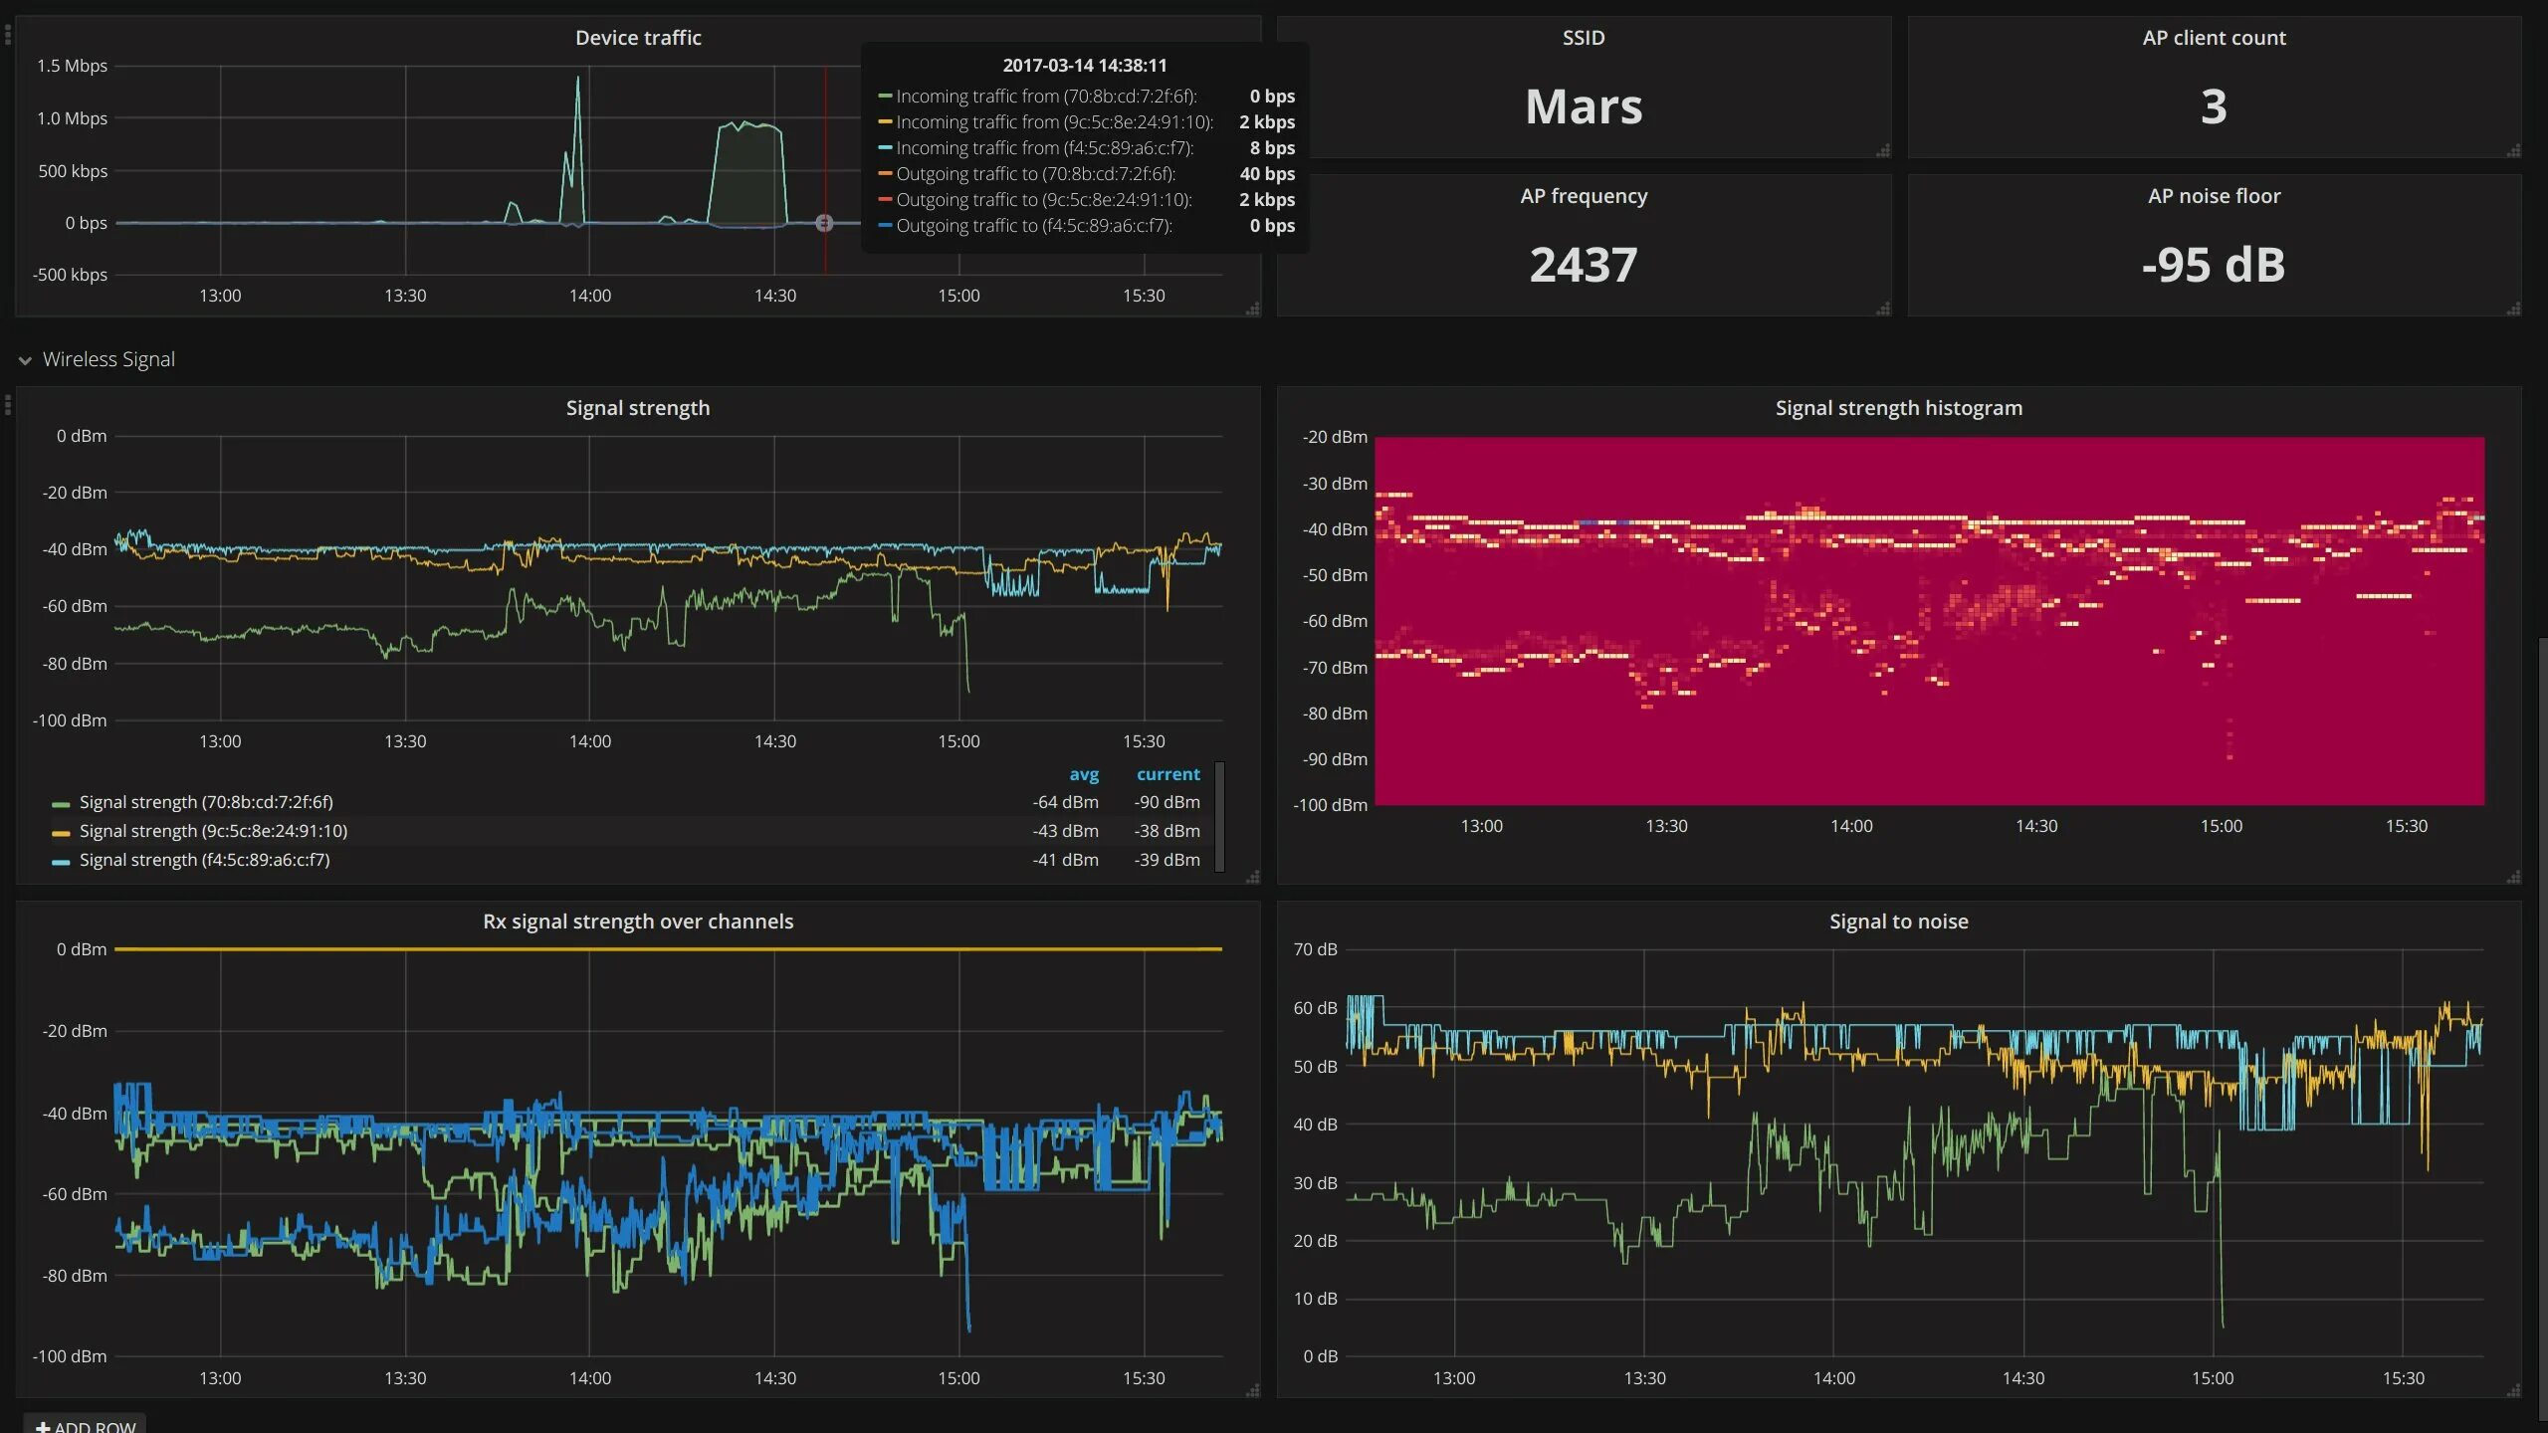Open the Signal to noise panel title
Image resolution: width=2548 pixels, height=1433 pixels.
pyautogui.click(x=1898, y=921)
